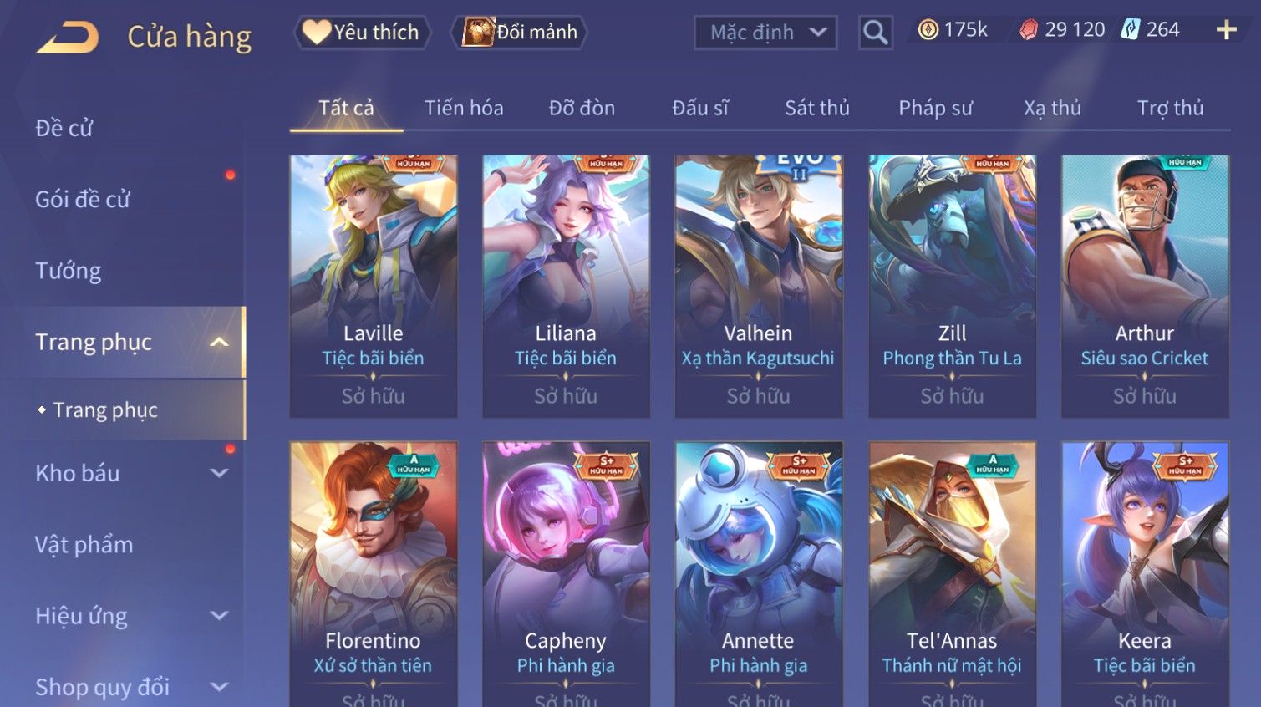Expand the Kho báu sidebar section
Screen dimensions: 1261x707
[219, 473]
